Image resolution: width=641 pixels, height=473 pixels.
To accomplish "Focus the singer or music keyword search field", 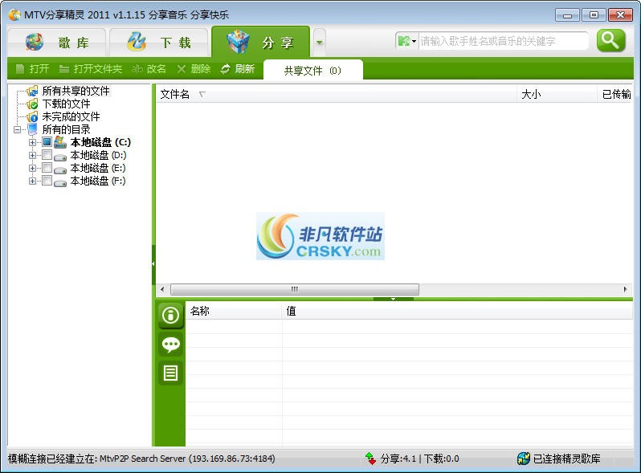I will (x=503, y=41).
